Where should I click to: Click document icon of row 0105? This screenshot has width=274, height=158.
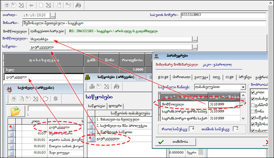[x=12, y=134]
